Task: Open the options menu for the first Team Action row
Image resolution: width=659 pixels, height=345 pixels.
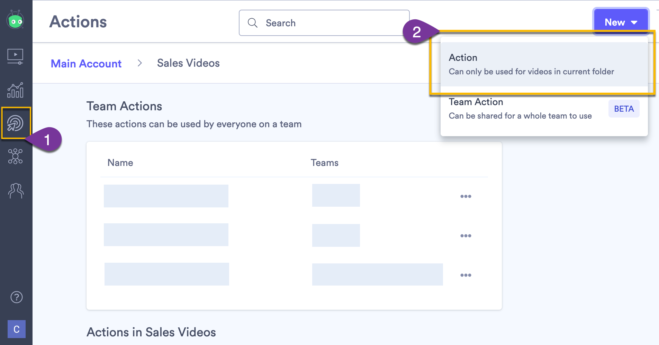Action: [466, 196]
